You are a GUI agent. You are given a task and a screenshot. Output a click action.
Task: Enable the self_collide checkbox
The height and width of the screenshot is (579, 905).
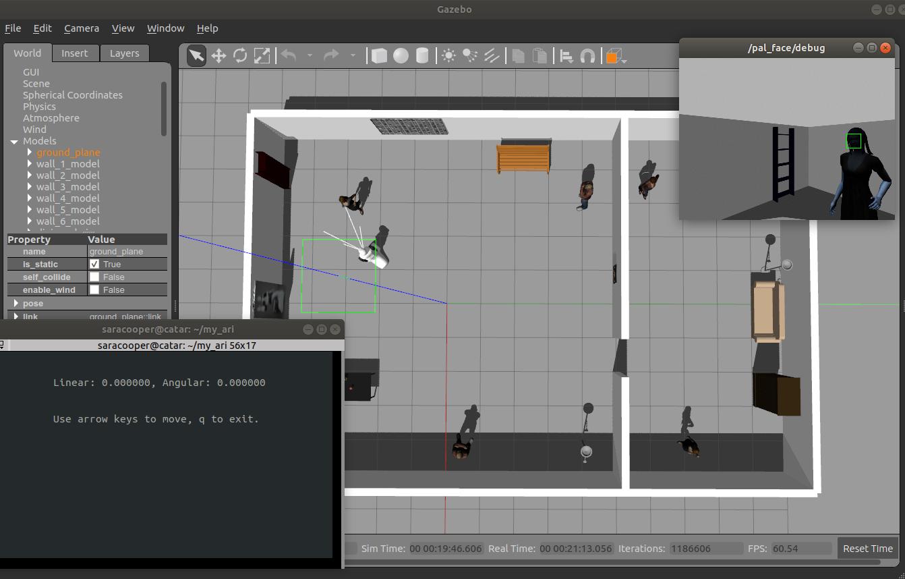click(94, 277)
